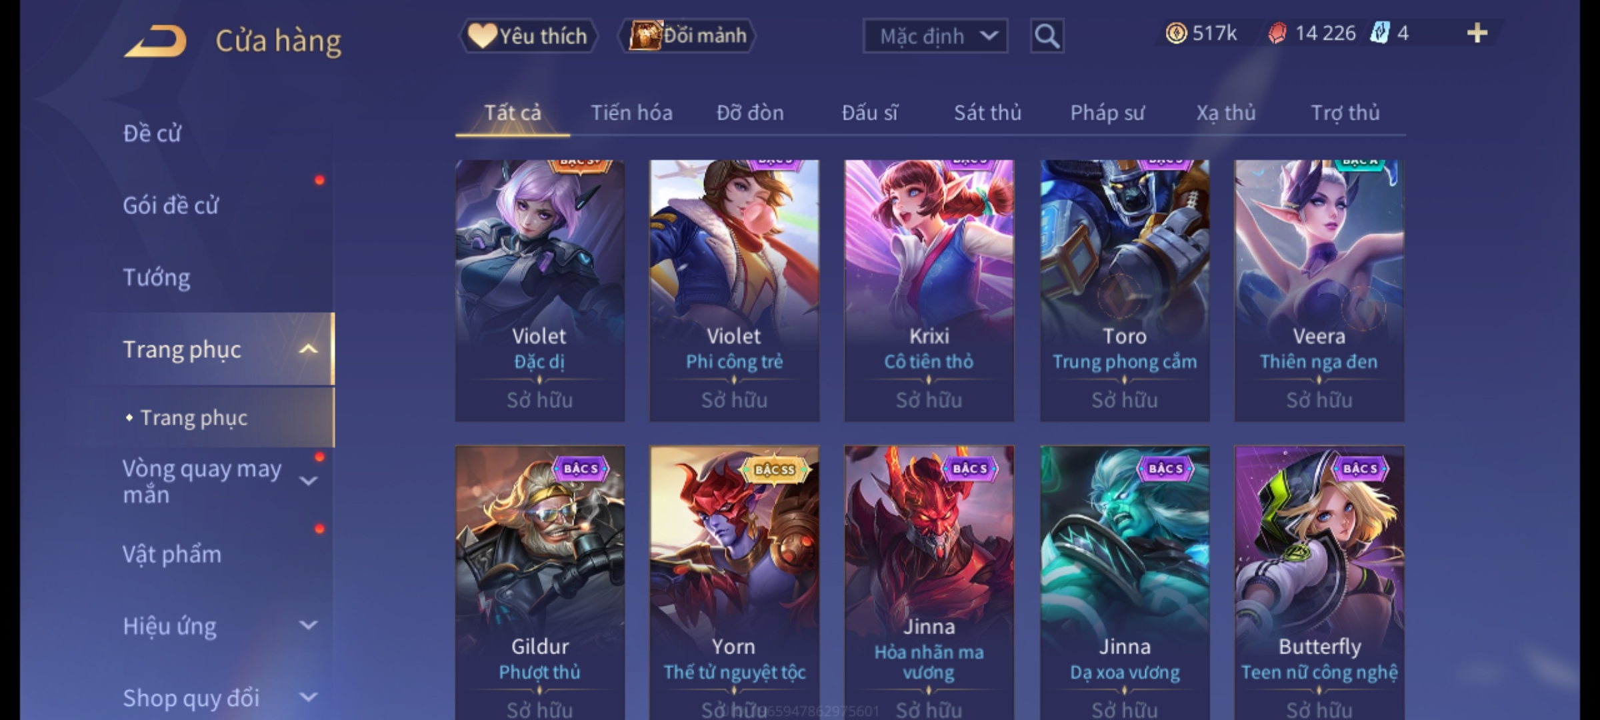Select the Tiến hóa tab
This screenshot has height=720, width=1600.
coord(631,113)
